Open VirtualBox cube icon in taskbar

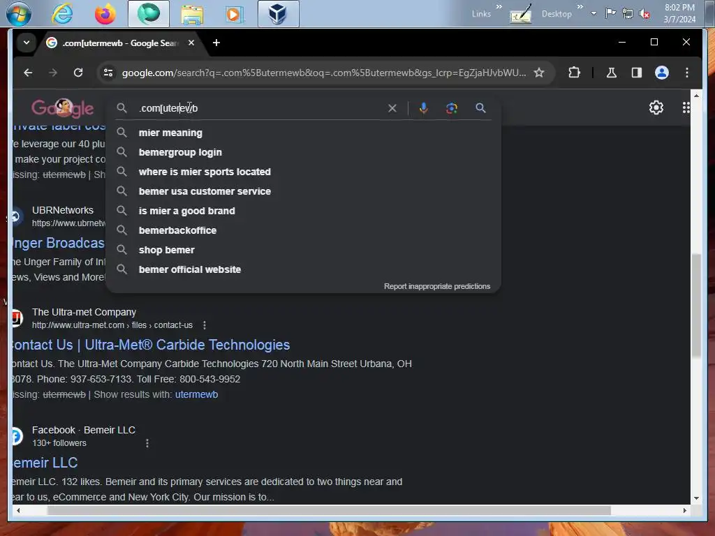click(278, 14)
